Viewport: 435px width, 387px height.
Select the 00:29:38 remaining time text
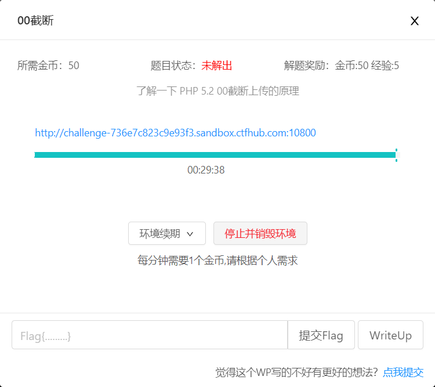click(x=206, y=170)
